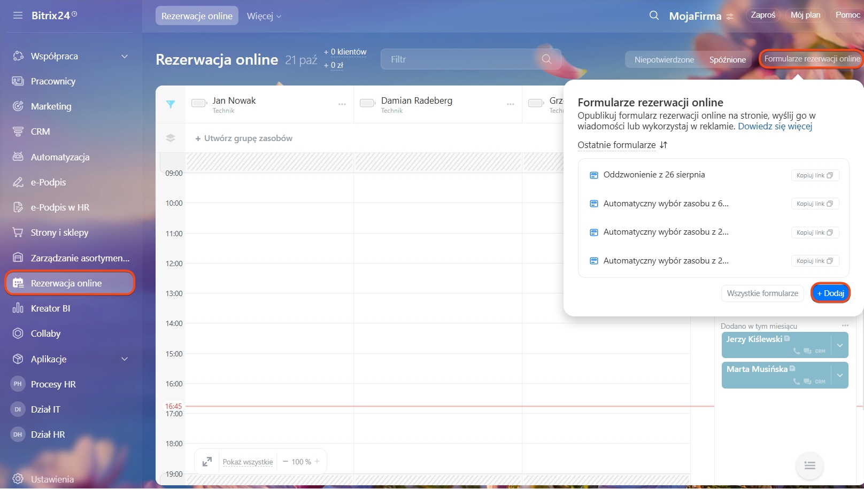The image size is (864, 489).
Task: Copy link for Oddzwonienie z 26 sierpnia
Action: click(814, 175)
